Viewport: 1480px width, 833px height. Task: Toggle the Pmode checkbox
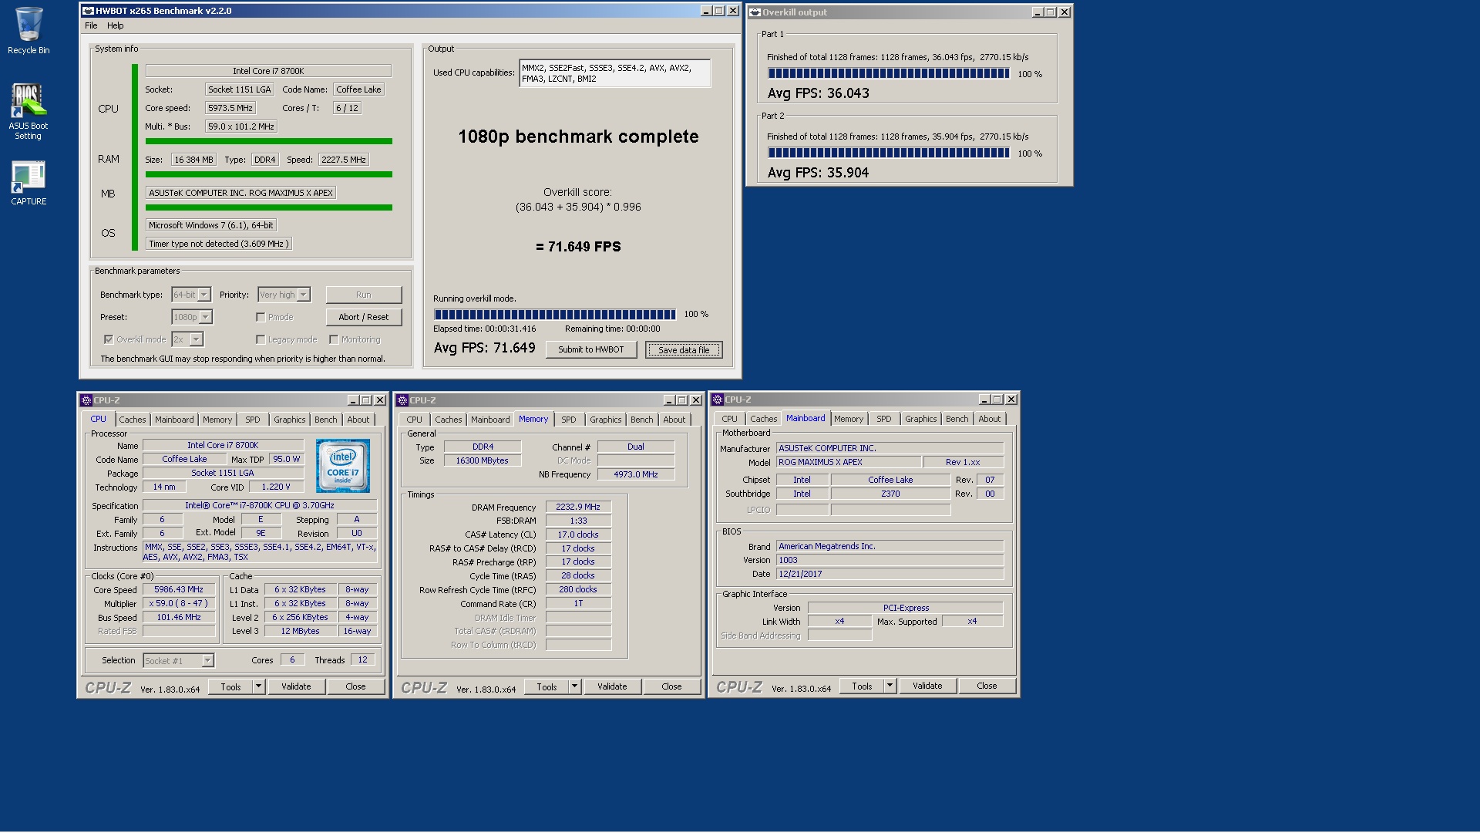pos(261,317)
